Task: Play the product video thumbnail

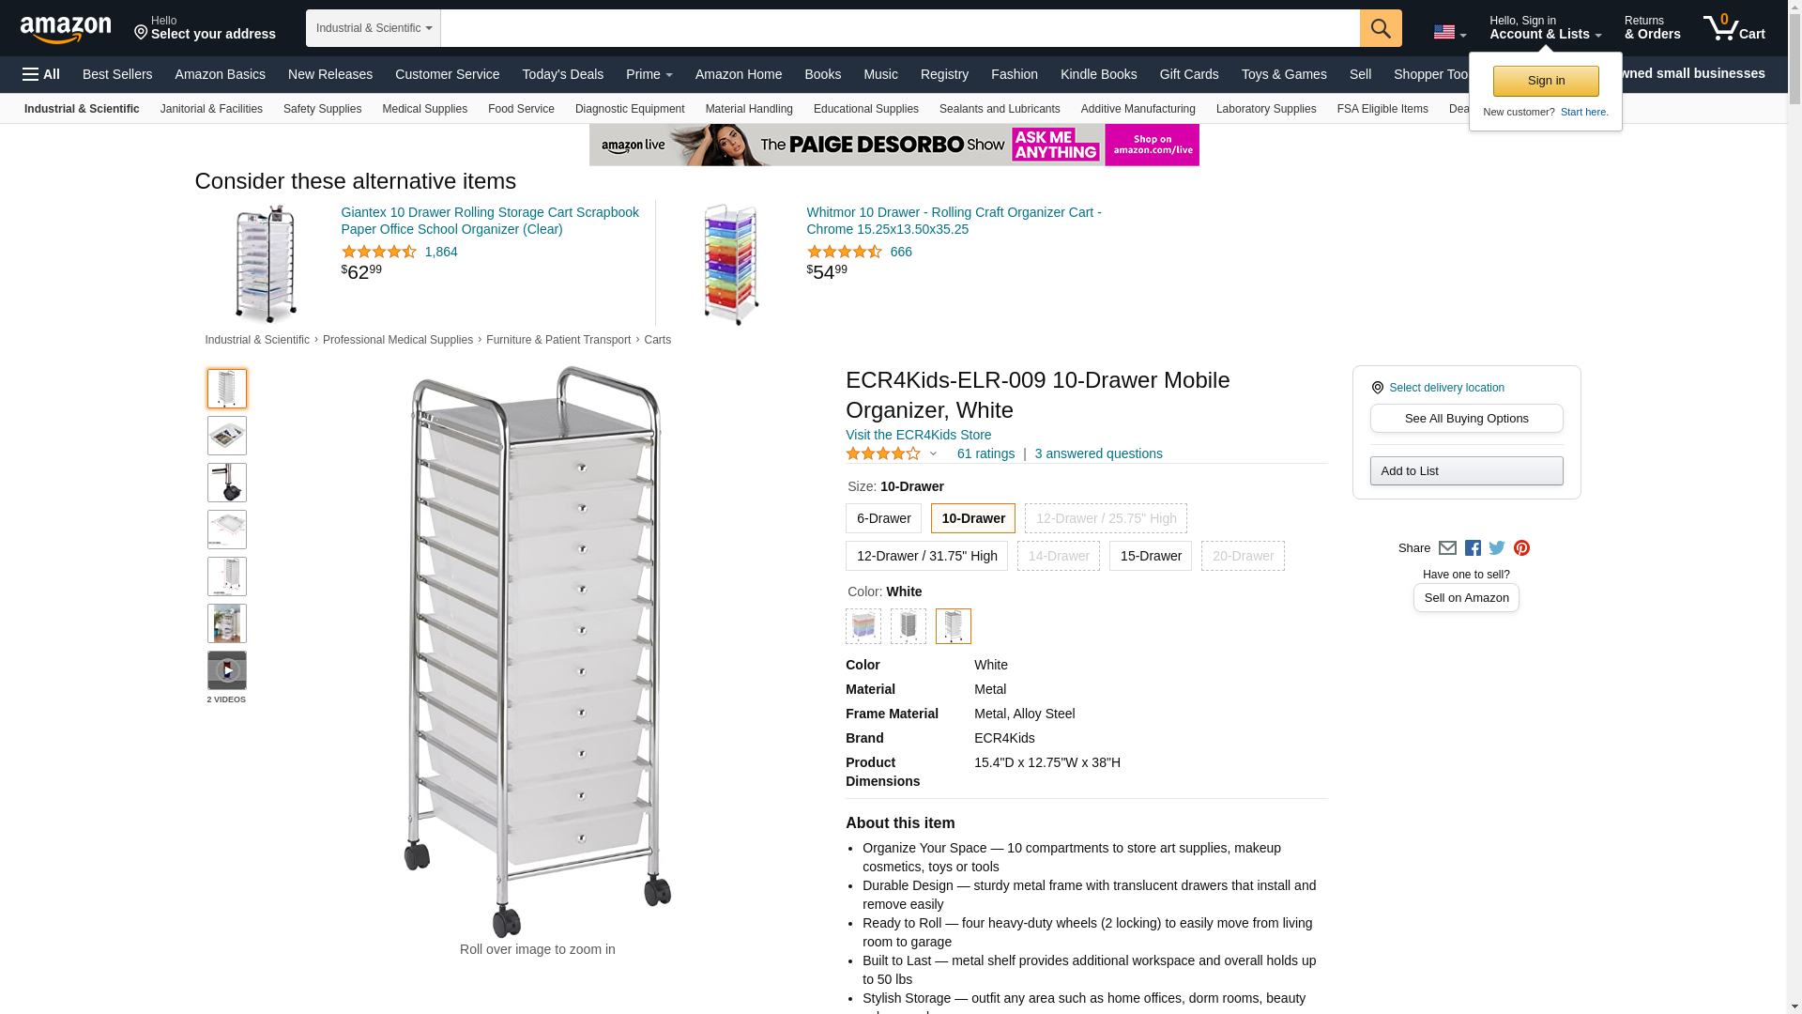Action: coord(226,670)
